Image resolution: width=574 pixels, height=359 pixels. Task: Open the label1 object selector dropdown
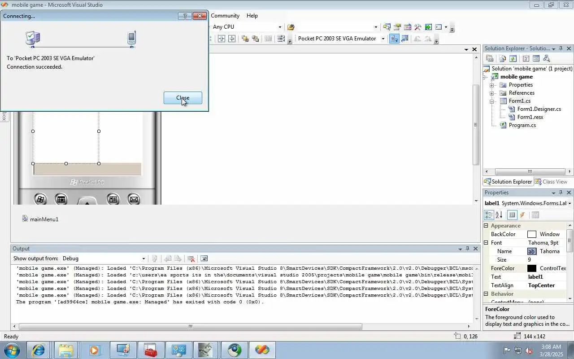click(x=570, y=203)
